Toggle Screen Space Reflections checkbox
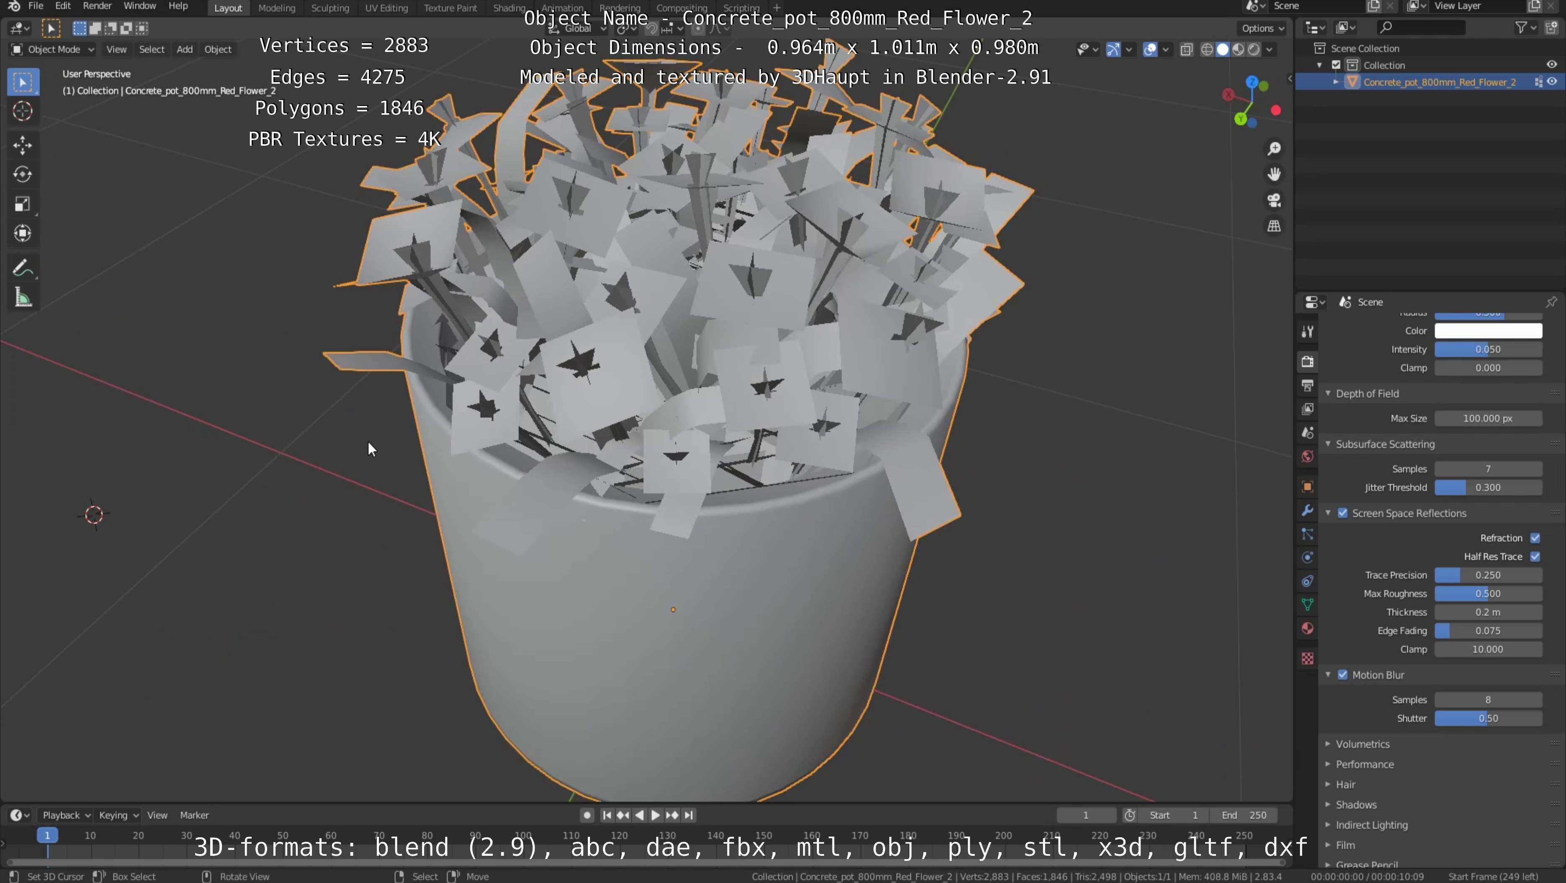The height and width of the screenshot is (883, 1566). 1342,514
